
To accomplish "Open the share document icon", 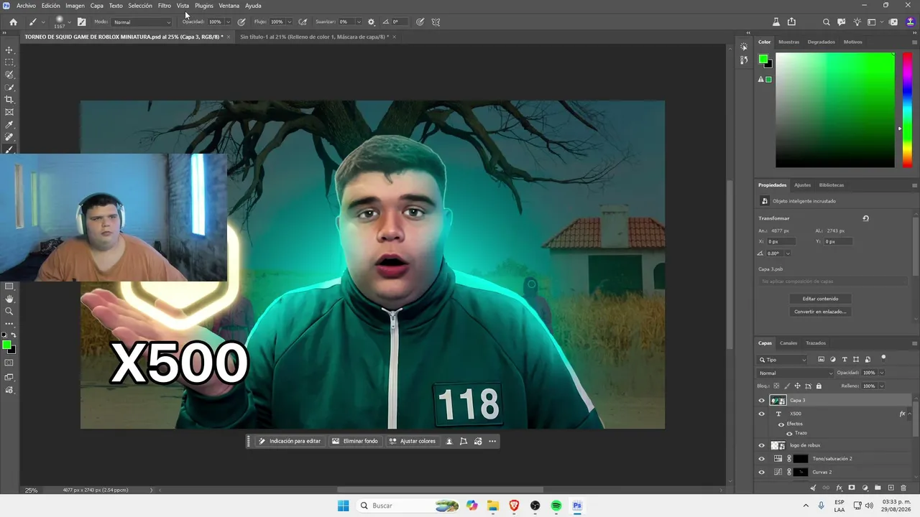I will [x=791, y=22].
